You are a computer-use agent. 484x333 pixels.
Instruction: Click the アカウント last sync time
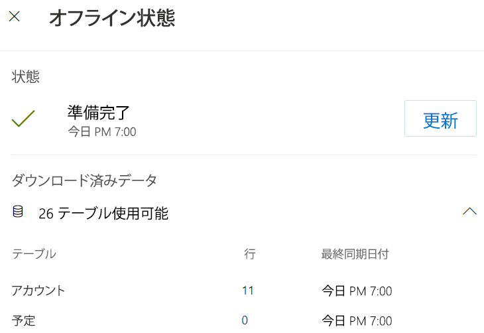click(357, 291)
